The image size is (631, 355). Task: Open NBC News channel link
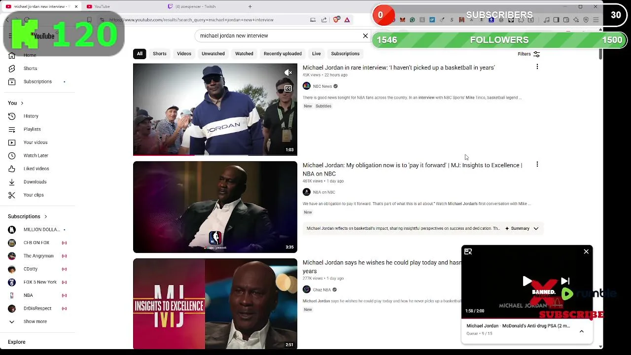(x=322, y=86)
